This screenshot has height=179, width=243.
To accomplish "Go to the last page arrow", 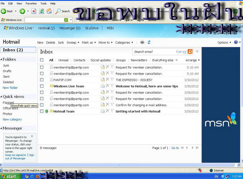I will point(197,148).
